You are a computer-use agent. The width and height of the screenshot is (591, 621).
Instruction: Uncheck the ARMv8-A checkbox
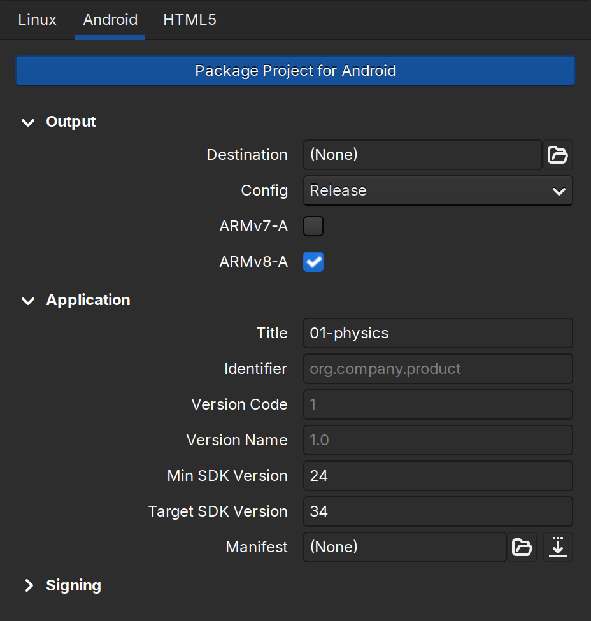313,262
